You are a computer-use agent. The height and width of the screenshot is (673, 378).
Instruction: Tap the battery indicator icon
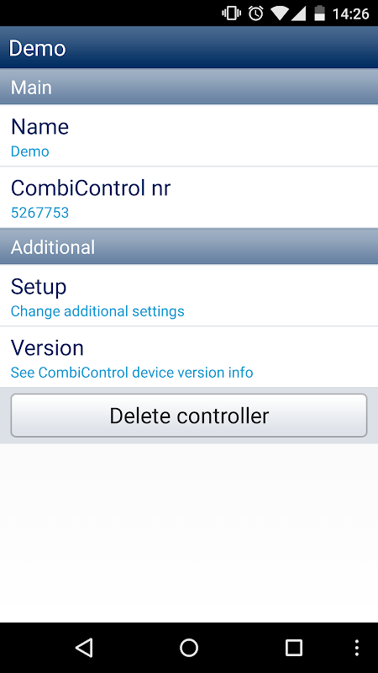click(320, 13)
